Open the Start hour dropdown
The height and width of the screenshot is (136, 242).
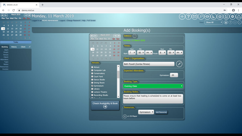coord(132,53)
